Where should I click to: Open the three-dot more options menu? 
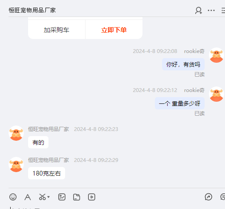pos(211,10)
